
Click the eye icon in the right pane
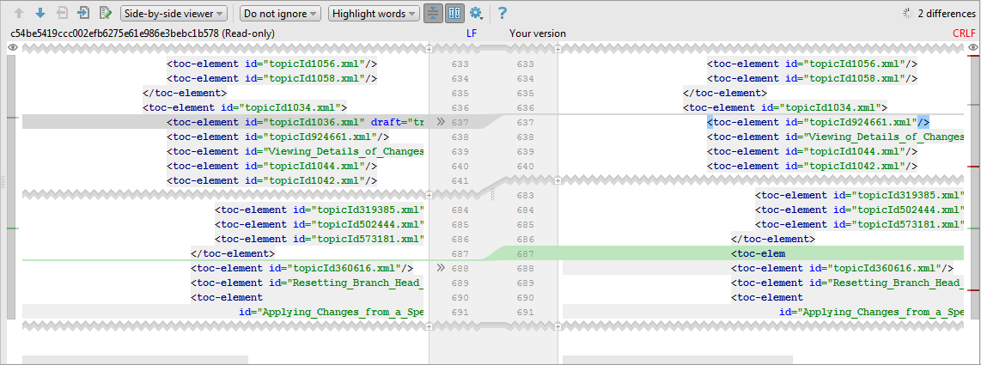point(972,48)
